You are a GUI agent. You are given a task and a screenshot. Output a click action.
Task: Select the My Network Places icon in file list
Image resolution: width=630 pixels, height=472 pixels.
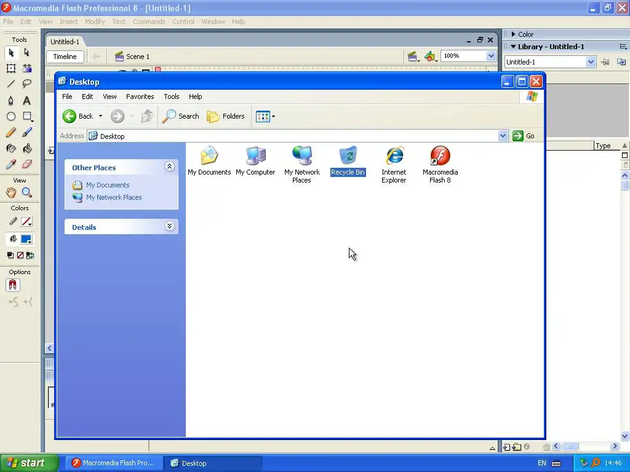tap(301, 165)
